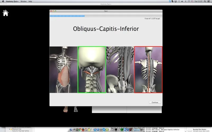Zoom the Quiz window with green button
Screen dimensions: 212x132
55,11
